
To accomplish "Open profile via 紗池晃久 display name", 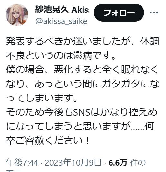I will 52,10.
